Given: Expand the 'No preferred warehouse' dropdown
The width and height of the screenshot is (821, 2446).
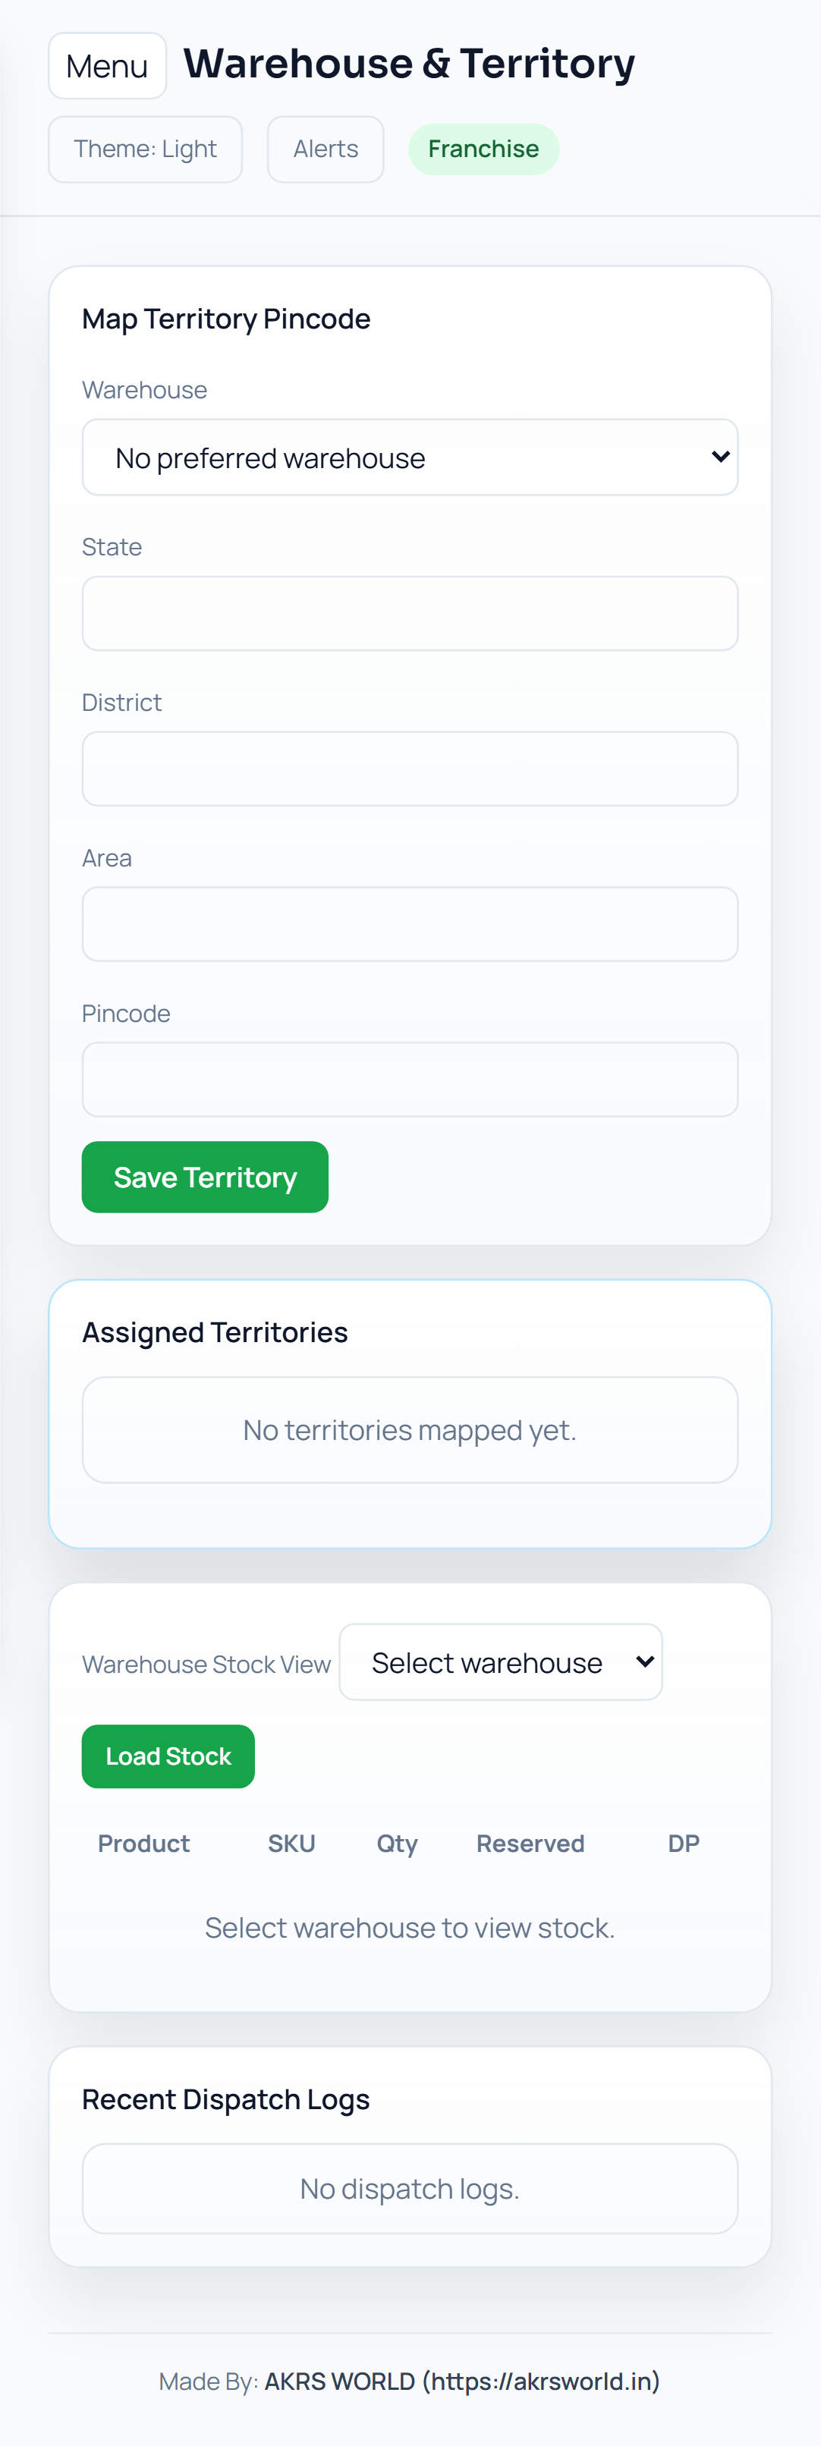Looking at the screenshot, I should (410, 457).
